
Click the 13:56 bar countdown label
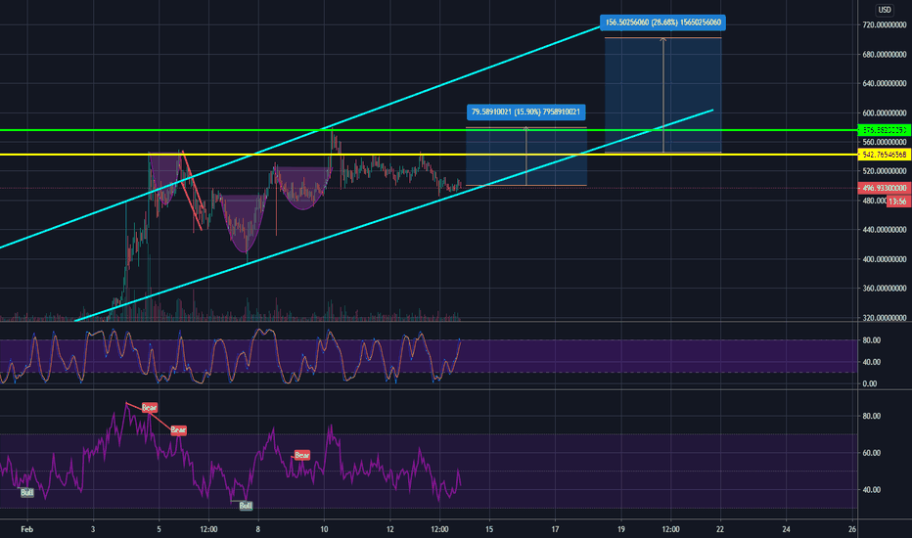pyautogui.click(x=897, y=202)
